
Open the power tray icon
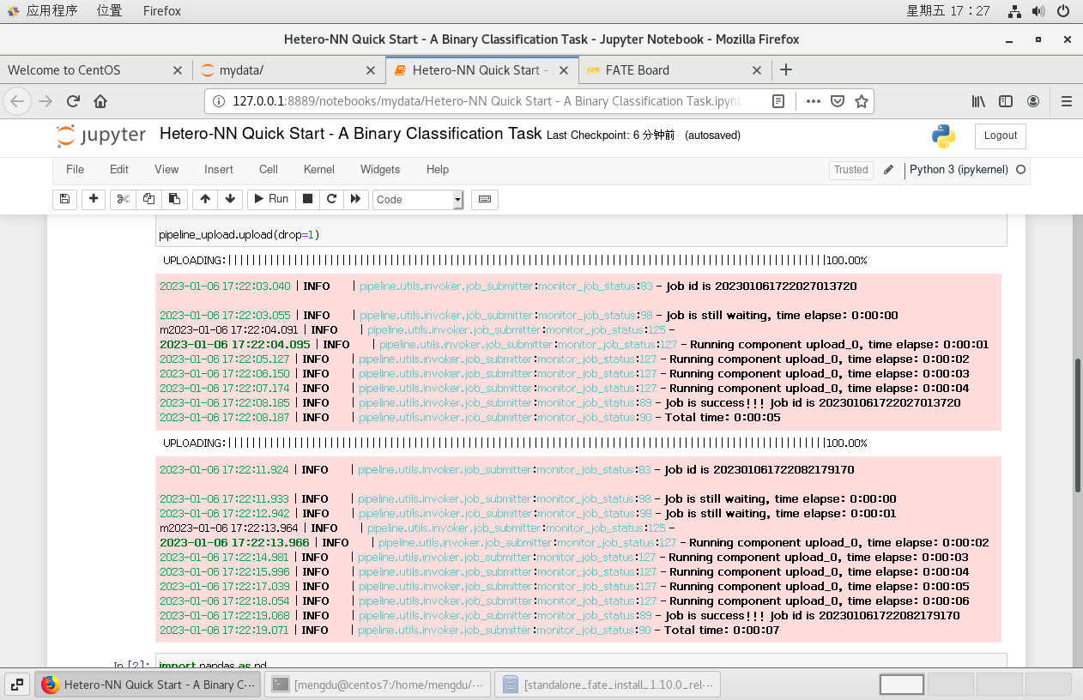[x=1062, y=11]
